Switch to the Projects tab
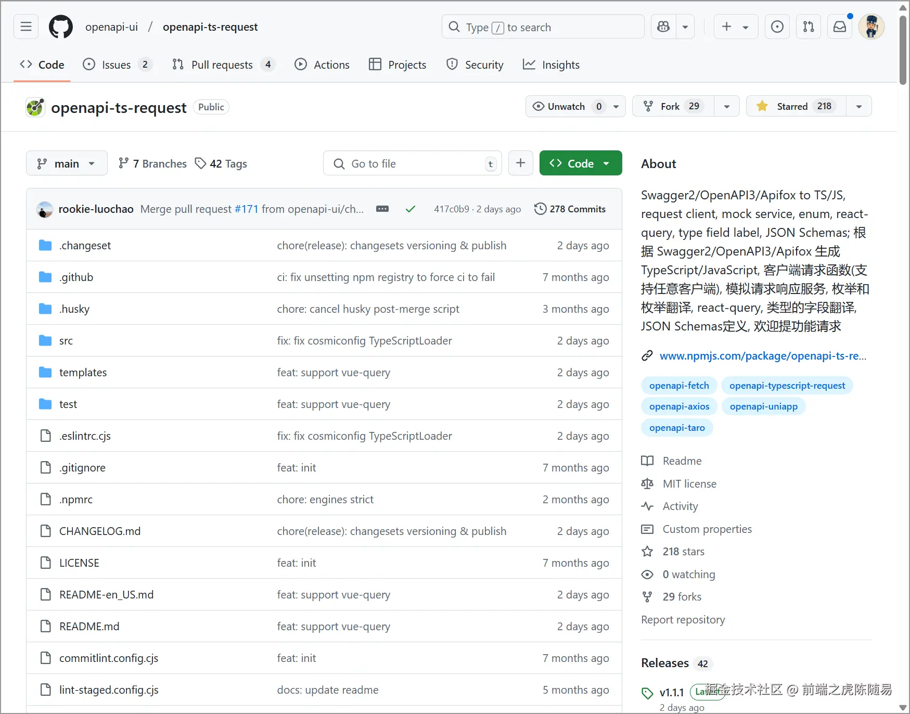The width and height of the screenshot is (910, 714). [398, 65]
